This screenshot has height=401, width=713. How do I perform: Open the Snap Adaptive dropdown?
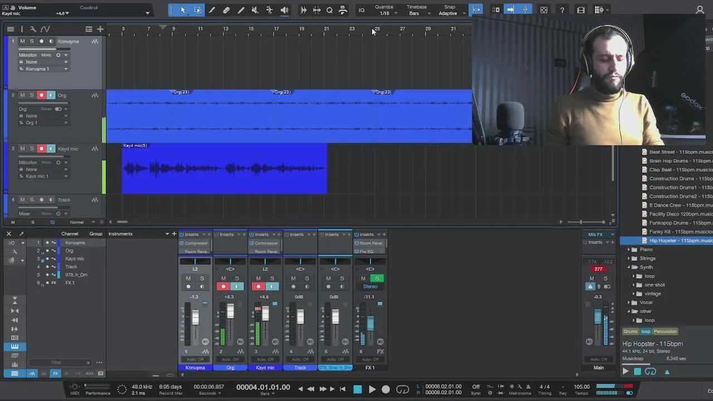click(x=449, y=12)
